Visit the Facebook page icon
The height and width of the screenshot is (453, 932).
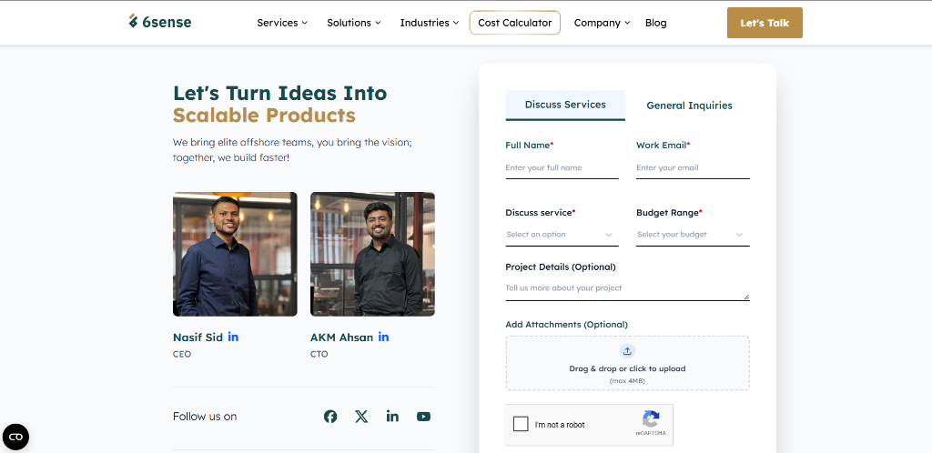(x=330, y=417)
